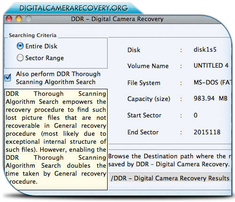This screenshot has width=235, height=202.
Task: Click the MS-DOS file system value
Action: (x=212, y=82)
